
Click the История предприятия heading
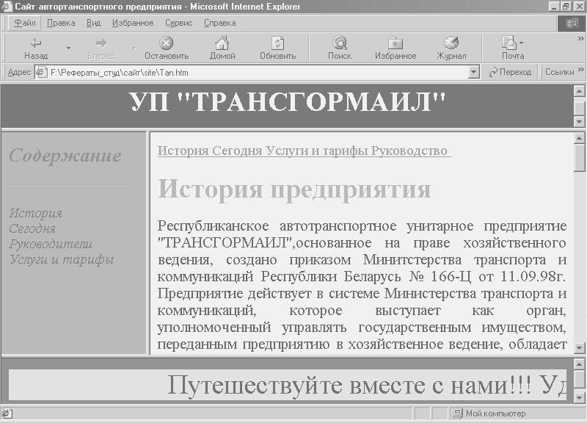click(x=294, y=189)
